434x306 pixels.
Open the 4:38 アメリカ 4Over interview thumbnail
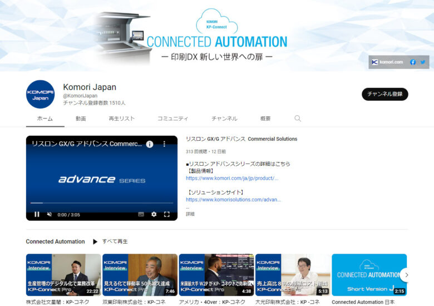coord(216,275)
